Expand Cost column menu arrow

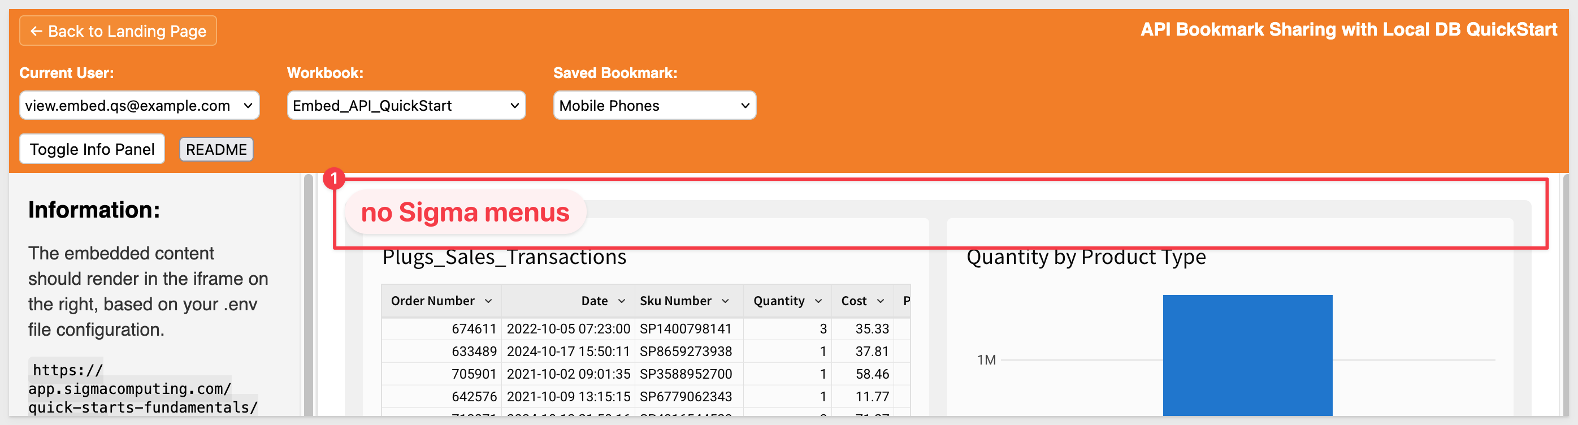pos(881,301)
